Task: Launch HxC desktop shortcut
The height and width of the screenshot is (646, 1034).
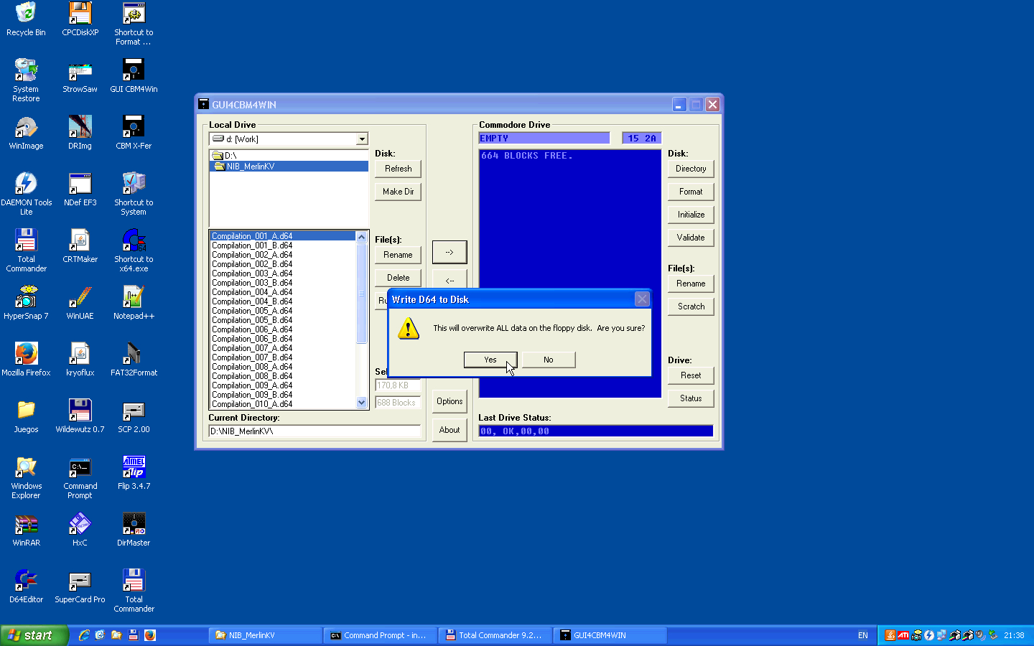Action: pyautogui.click(x=80, y=530)
